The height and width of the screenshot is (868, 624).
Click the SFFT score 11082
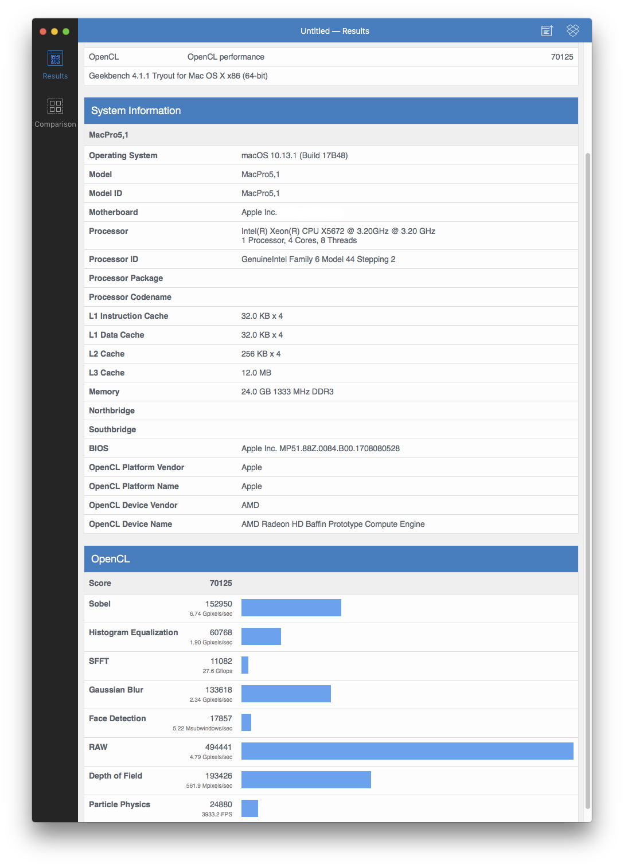point(221,661)
